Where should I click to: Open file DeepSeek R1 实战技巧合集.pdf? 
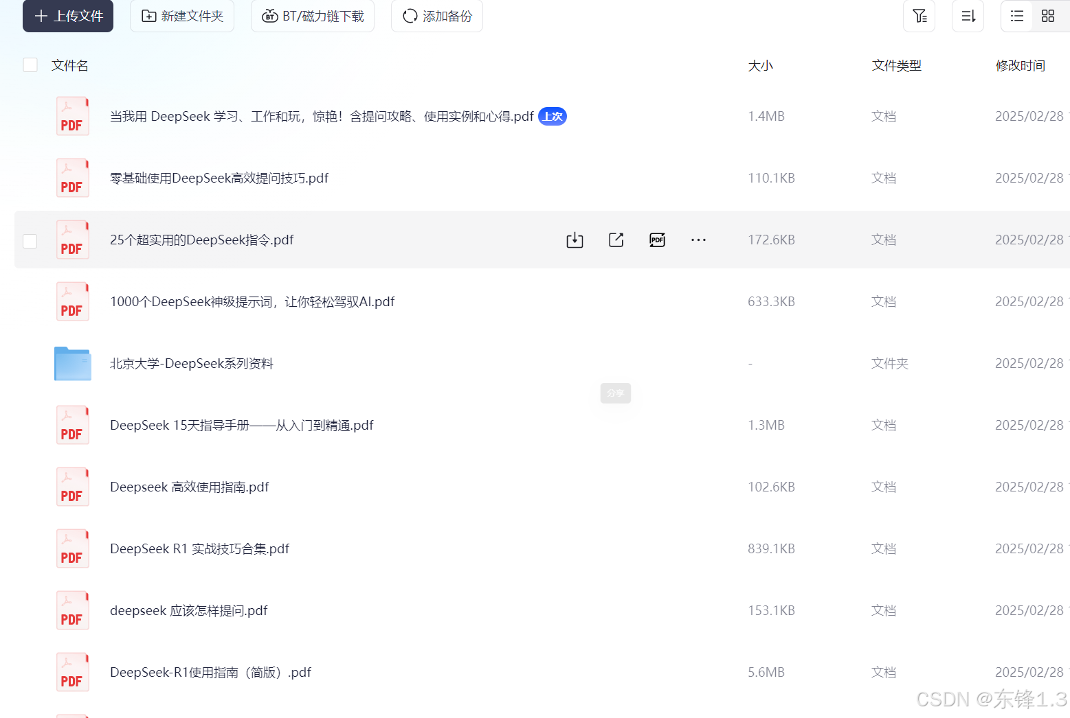click(200, 548)
